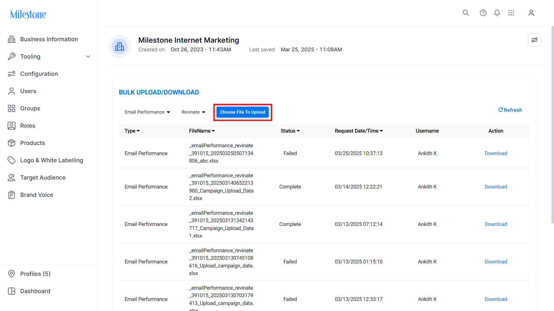Click the Configuration sliders icon in sidebar
Image resolution: width=554 pixels, height=311 pixels.
tap(12, 74)
